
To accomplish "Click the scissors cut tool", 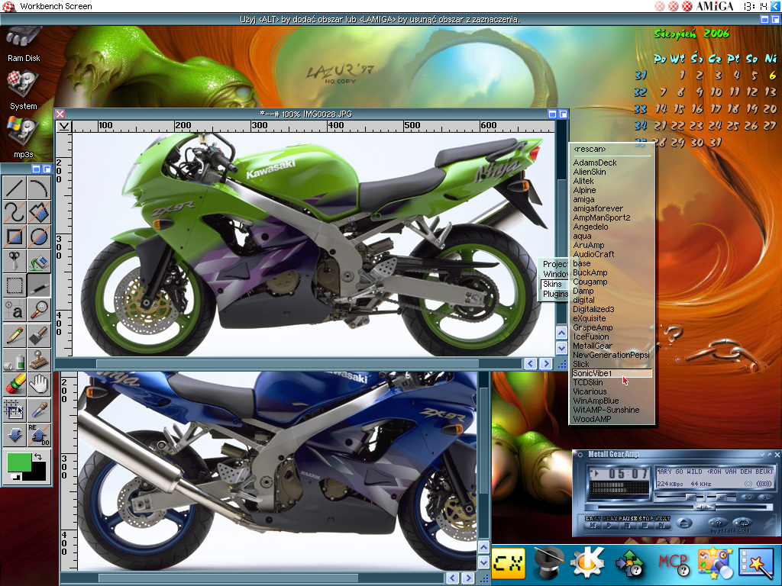I will (x=15, y=261).
